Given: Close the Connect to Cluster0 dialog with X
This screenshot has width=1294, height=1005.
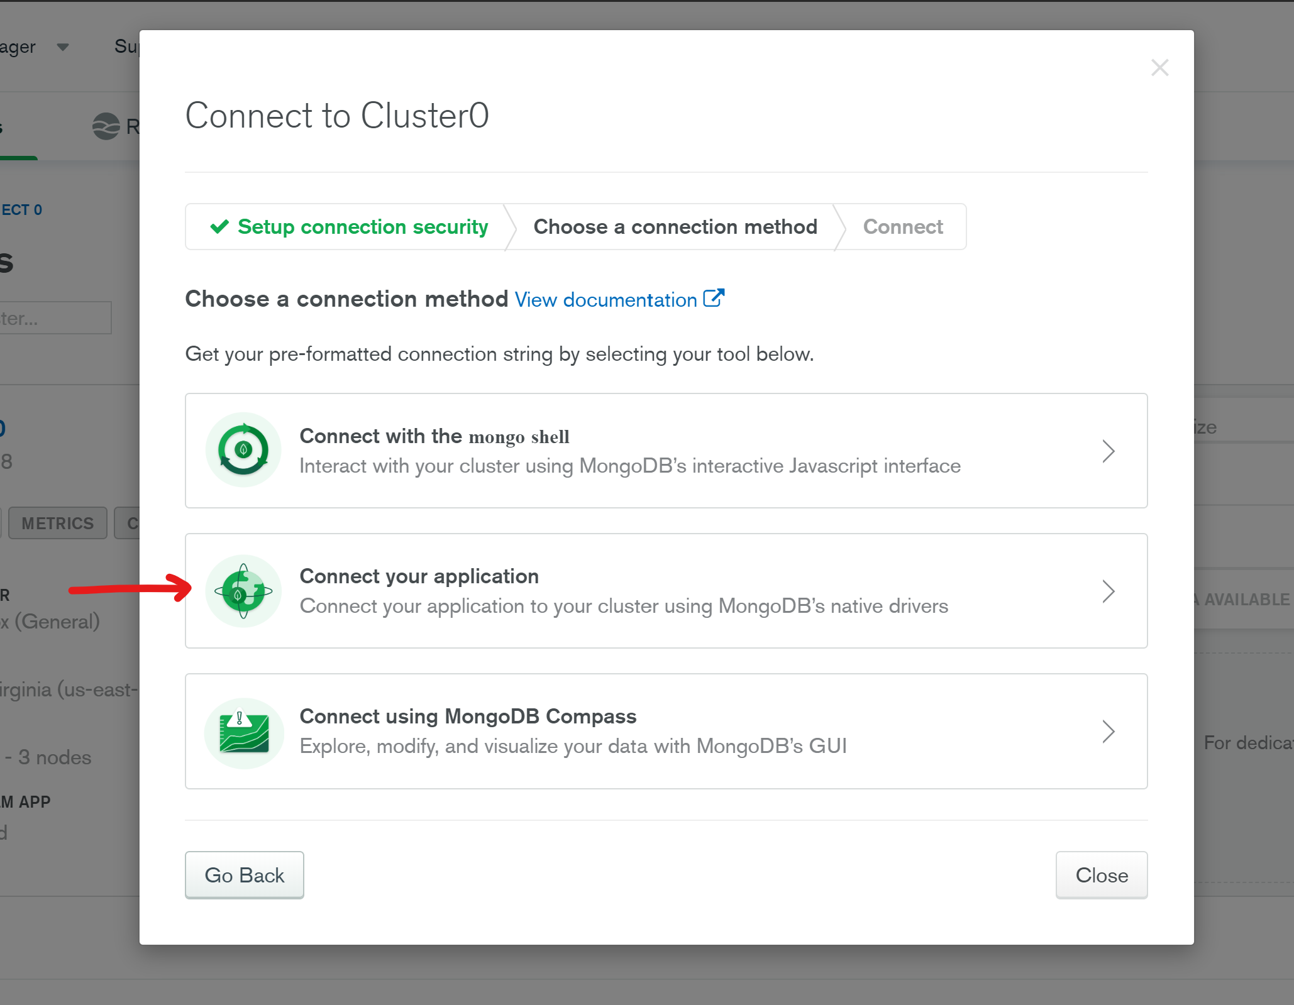Looking at the screenshot, I should (1159, 68).
